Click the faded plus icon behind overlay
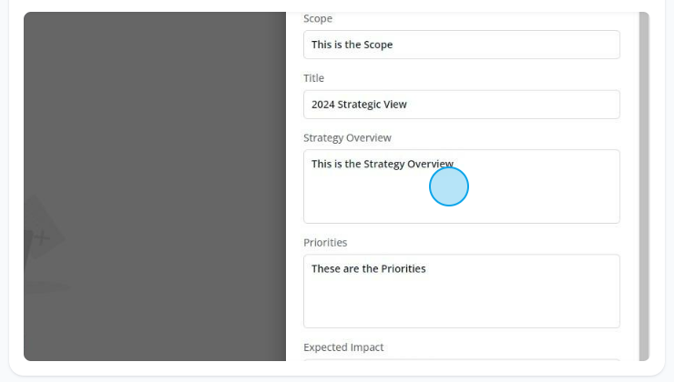This screenshot has height=382, width=674. point(42,237)
